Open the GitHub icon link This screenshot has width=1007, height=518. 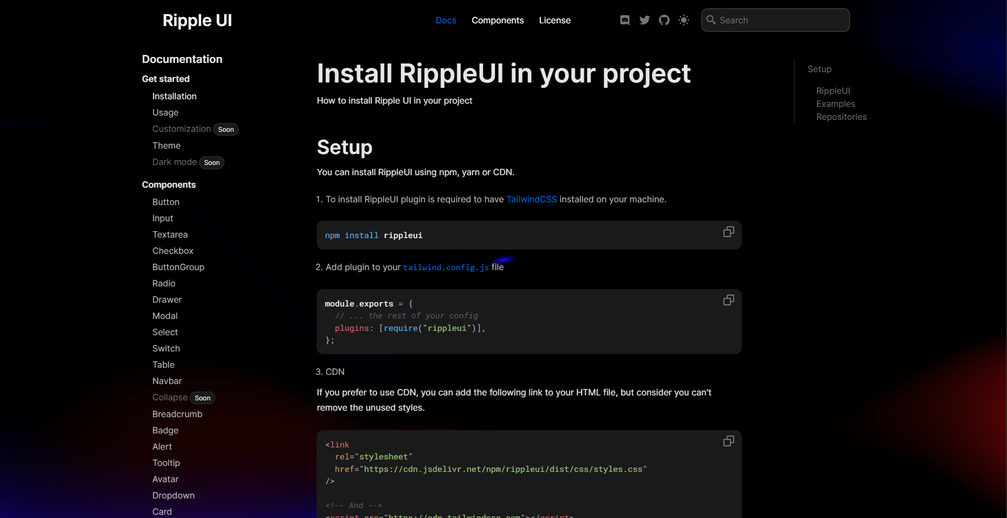pos(664,20)
